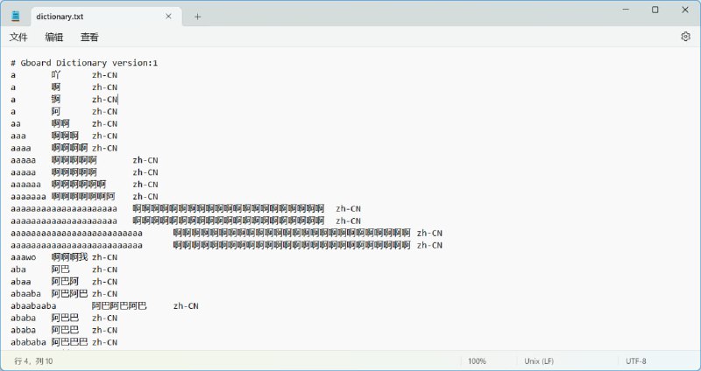Click the abaabaaba entry in the text
The width and height of the screenshot is (701, 371).
(34, 306)
